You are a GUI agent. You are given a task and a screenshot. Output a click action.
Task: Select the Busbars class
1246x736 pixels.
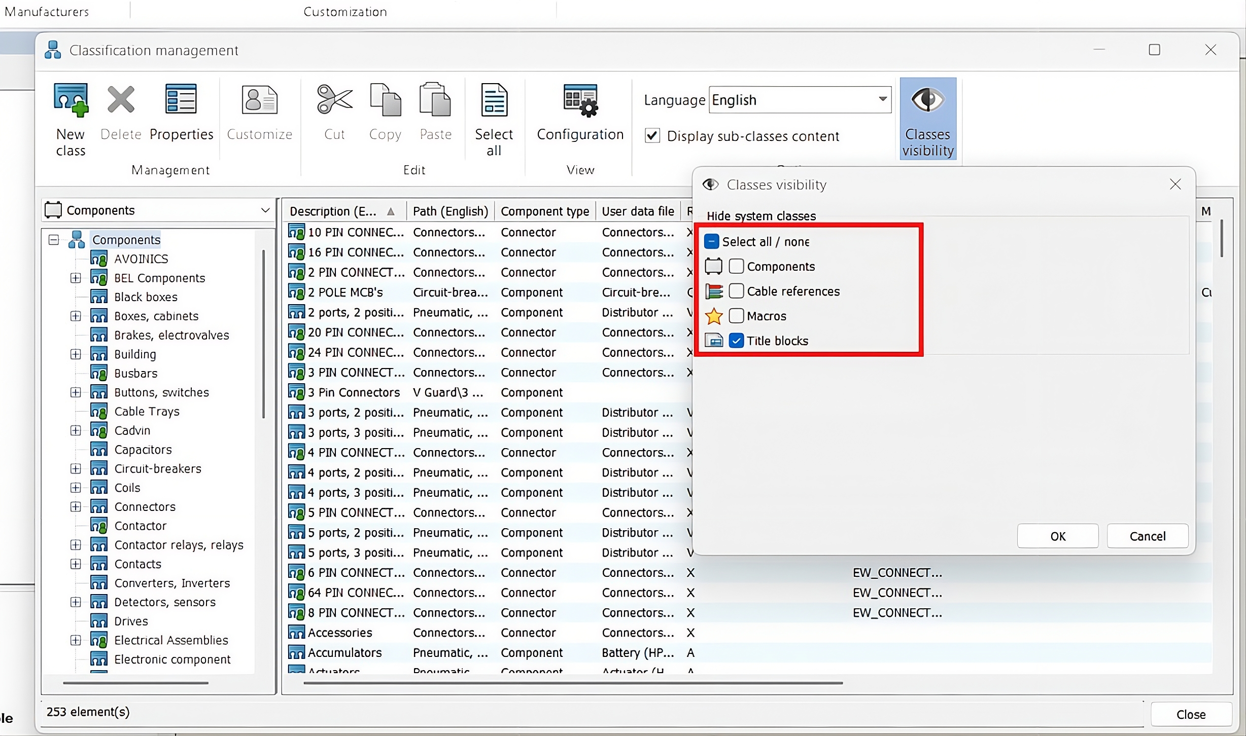pyautogui.click(x=136, y=373)
